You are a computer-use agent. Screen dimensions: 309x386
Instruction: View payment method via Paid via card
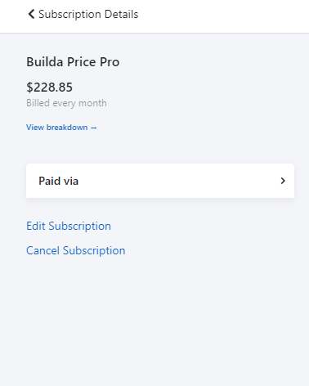point(160,181)
